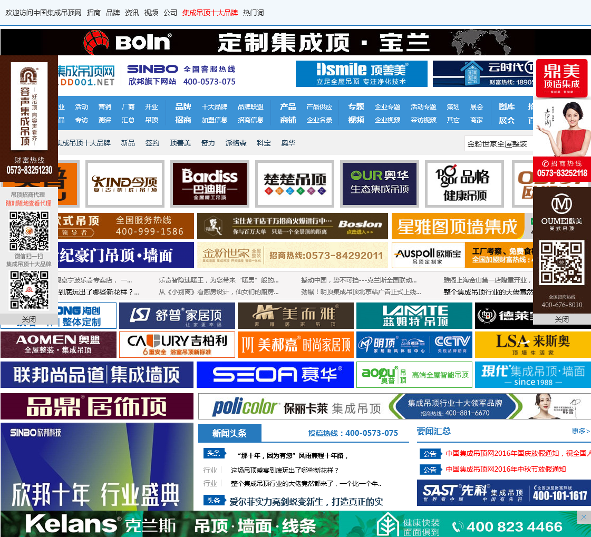Click the 明顶 CCTV brand logo

coord(414,345)
